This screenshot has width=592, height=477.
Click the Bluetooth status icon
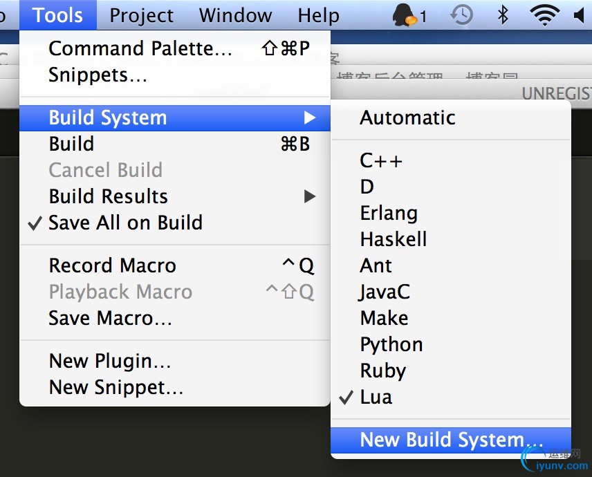pyautogui.click(x=503, y=15)
